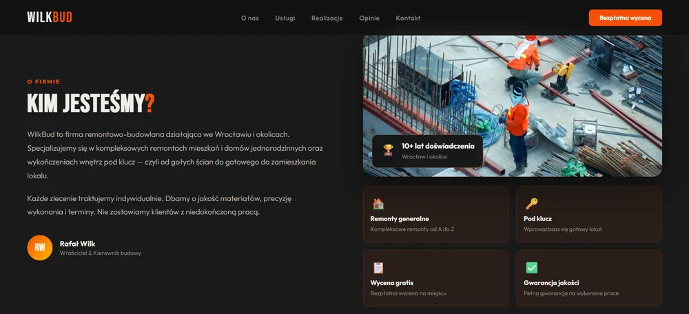Click the RW avatar circle

click(40, 248)
